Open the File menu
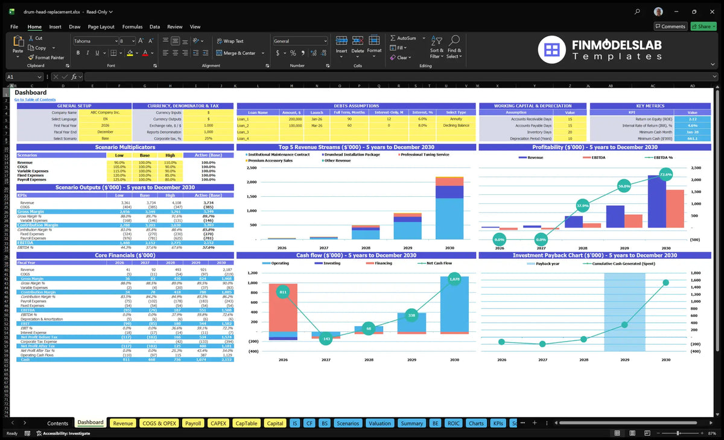 (14, 27)
